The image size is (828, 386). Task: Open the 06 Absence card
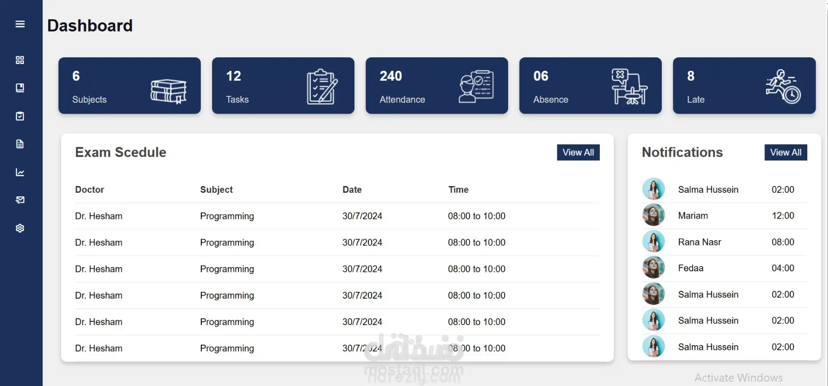pyautogui.click(x=590, y=86)
